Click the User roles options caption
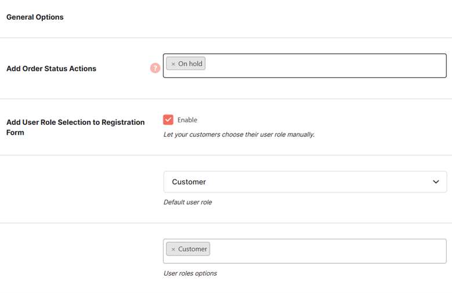 [190, 273]
